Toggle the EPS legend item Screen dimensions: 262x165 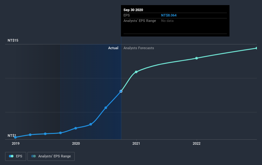(x=15, y=156)
